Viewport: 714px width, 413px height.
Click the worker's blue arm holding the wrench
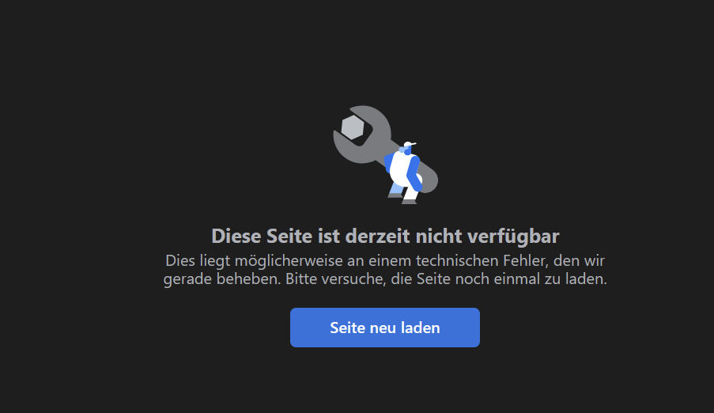414,173
